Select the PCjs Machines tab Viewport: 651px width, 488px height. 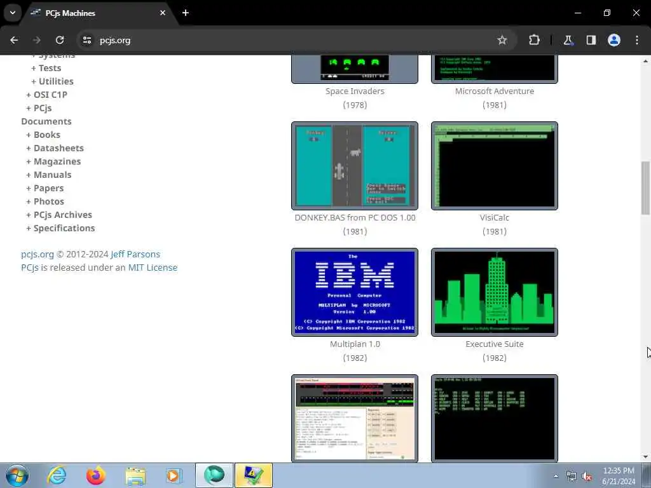coord(99,13)
